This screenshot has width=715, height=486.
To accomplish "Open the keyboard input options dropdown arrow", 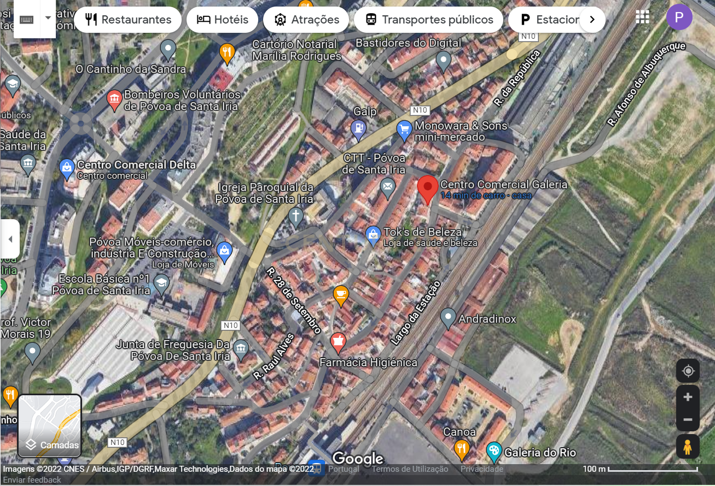I will pos(48,18).
